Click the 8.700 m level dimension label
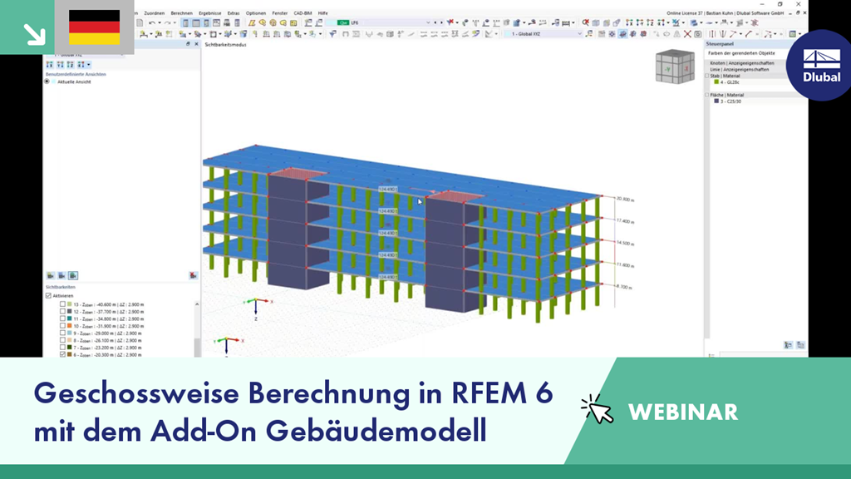Image resolution: width=851 pixels, height=479 pixels. 625,287
